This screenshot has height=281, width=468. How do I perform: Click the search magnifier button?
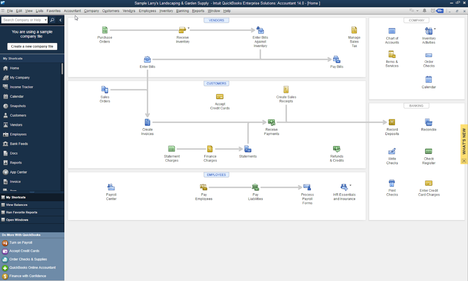point(52,20)
